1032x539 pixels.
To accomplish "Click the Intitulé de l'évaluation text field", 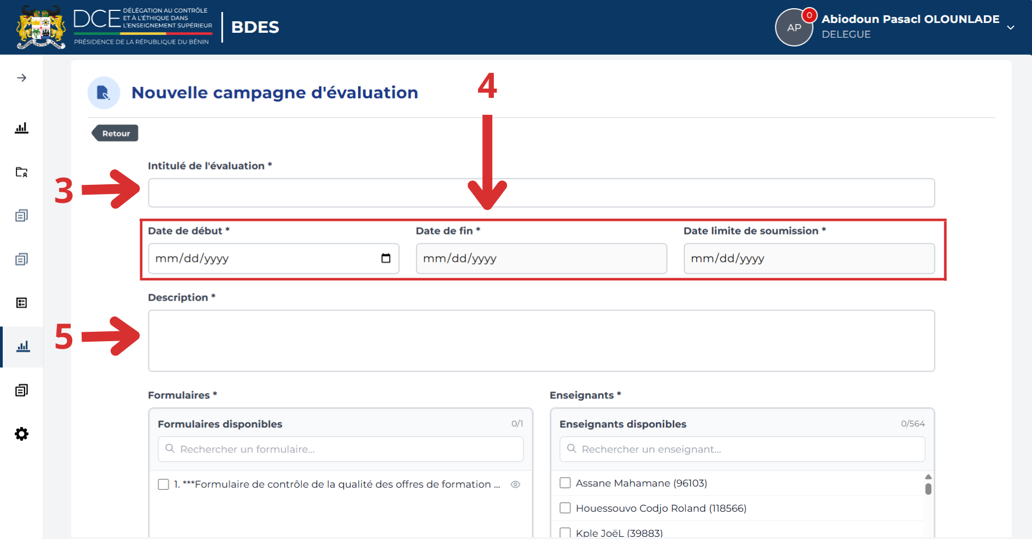I will click(x=541, y=193).
